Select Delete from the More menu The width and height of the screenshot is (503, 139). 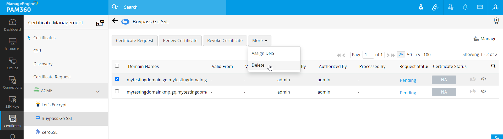(274, 65)
